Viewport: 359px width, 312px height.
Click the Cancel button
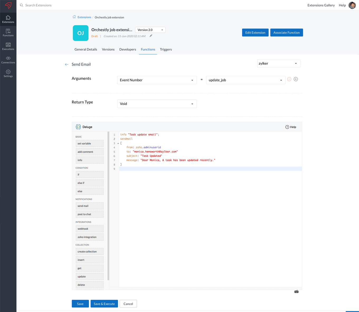[128, 304]
